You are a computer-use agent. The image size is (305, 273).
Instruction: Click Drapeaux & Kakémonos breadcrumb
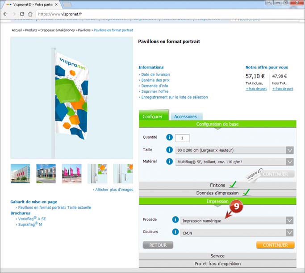click(57, 30)
